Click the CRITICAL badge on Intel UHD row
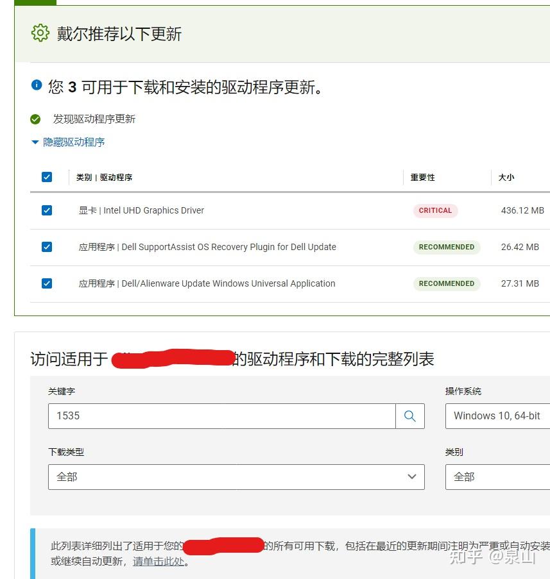 pos(435,210)
